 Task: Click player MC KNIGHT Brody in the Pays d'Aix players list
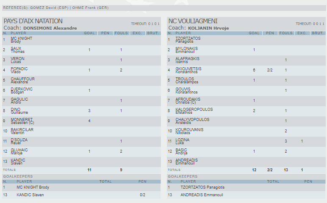21,40
